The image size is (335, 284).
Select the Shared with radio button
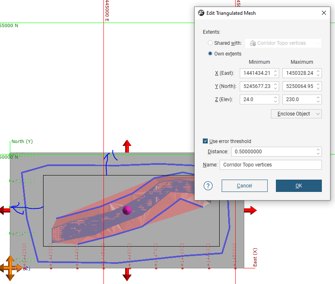210,43
